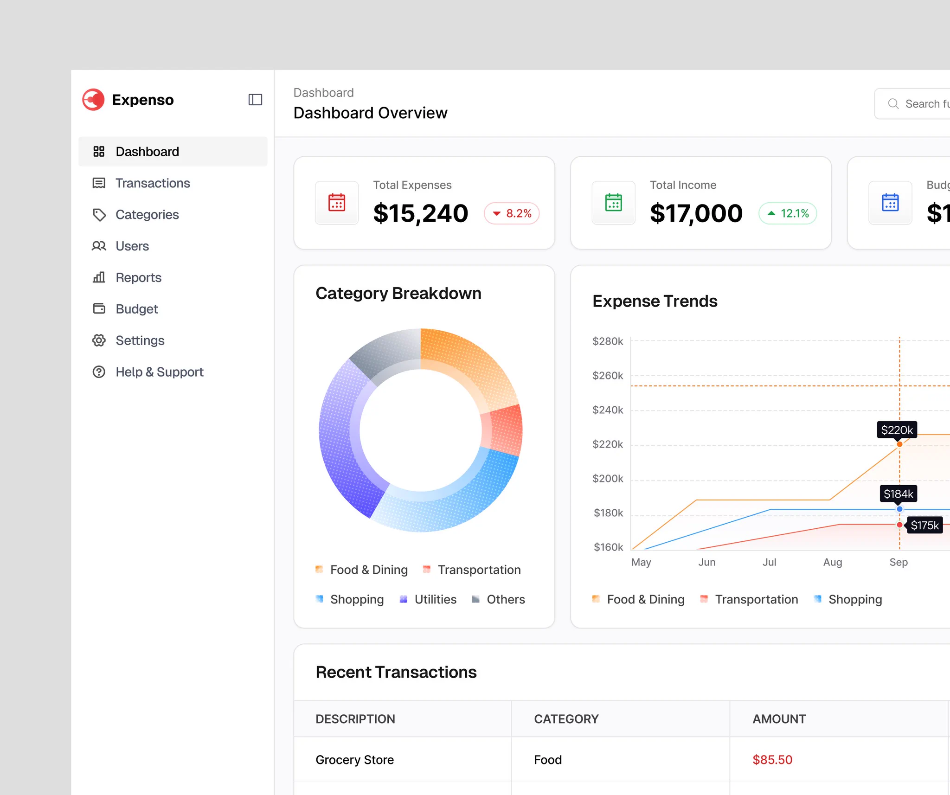Click the blue calendar icon in Budget card

(x=890, y=203)
